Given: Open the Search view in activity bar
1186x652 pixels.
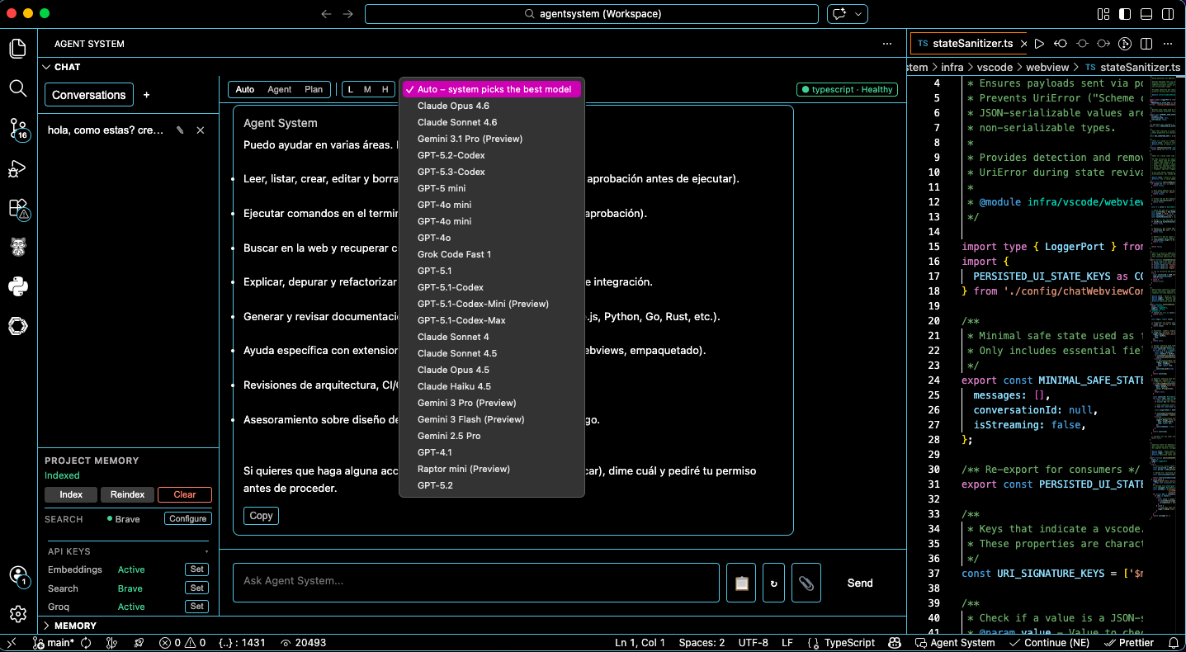Looking at the screenshot, I should (x=17, y=87).
